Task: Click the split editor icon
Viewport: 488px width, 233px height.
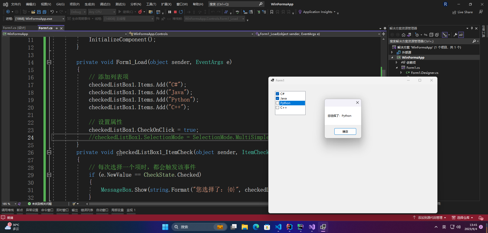Action: pos(383,34)
